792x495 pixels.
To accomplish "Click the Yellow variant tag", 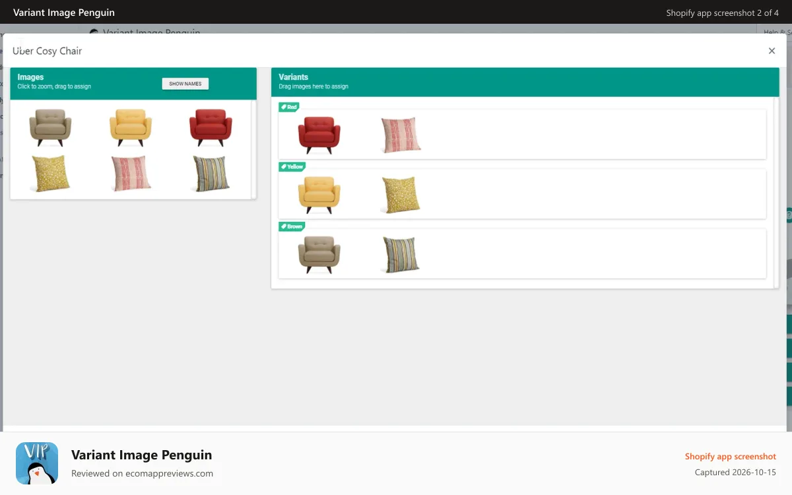I will (292, 167).
